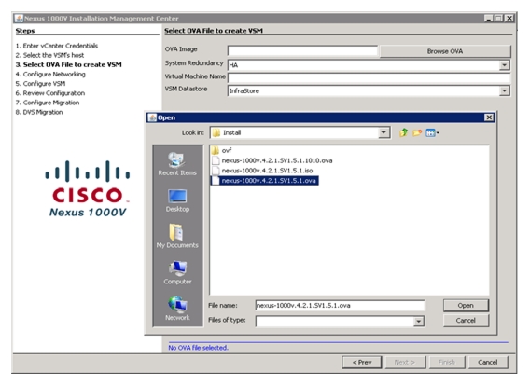Click the File name input field
The image size is (530, 386).
click(x=340, y=305)
